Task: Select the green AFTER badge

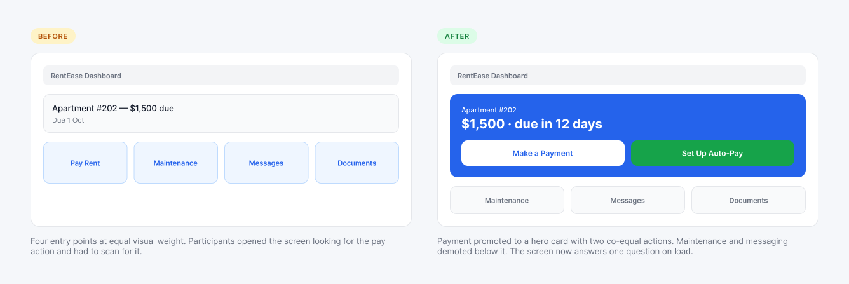Action: point(457,36)
